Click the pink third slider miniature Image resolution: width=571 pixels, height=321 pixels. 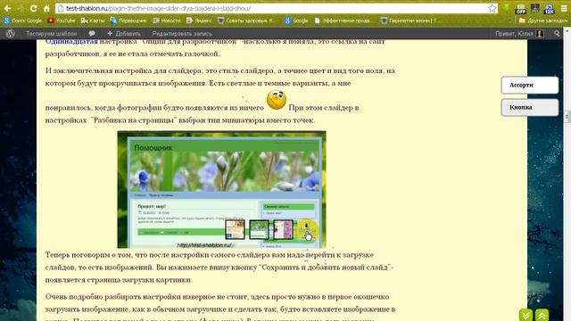[284, 230]
